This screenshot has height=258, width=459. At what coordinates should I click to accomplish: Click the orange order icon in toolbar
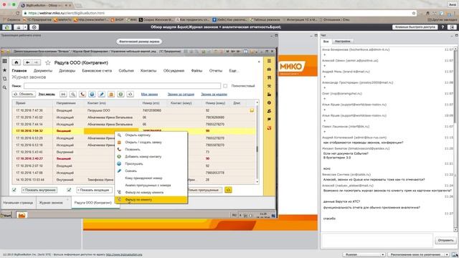coord(111,94)
